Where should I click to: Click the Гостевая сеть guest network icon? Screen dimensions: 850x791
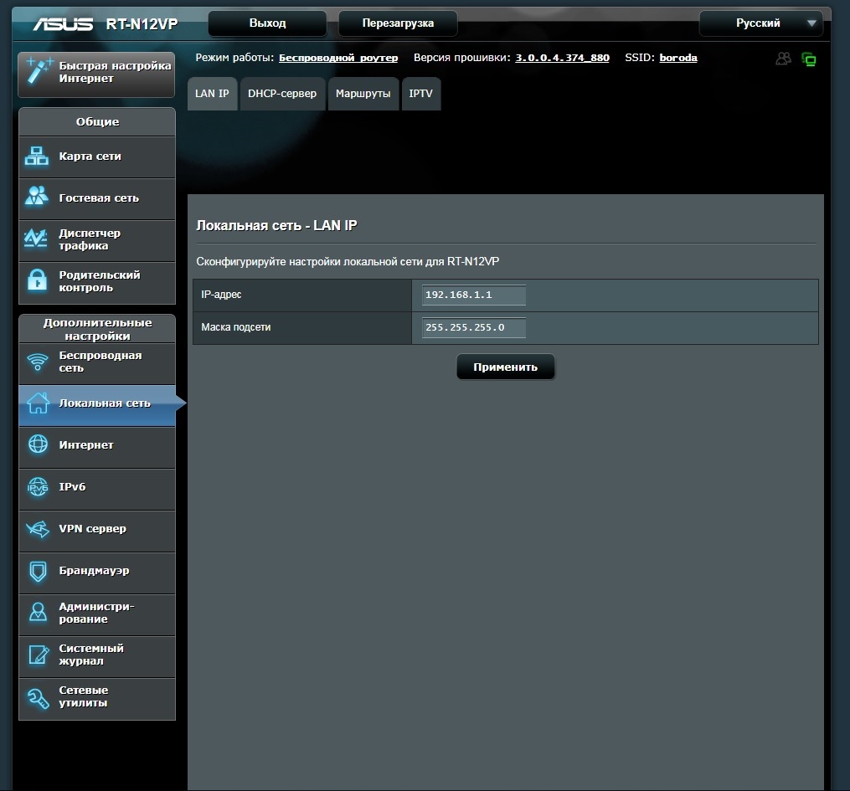point(37,196)
